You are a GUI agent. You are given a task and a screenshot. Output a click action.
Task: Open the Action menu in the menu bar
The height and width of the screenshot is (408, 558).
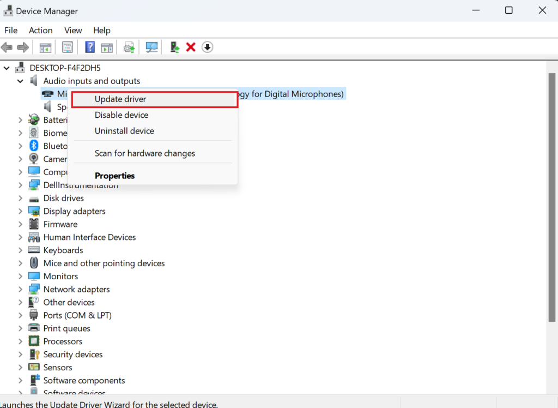point(41,31)
